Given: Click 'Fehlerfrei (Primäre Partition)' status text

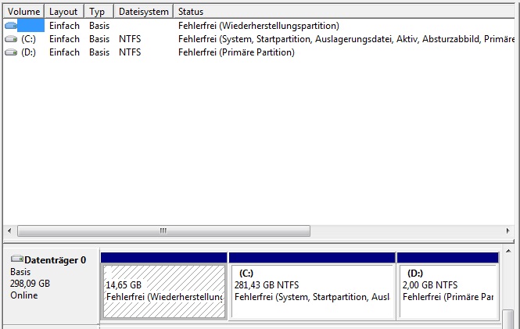Looking at the screenshot, I should pos(236,52).
